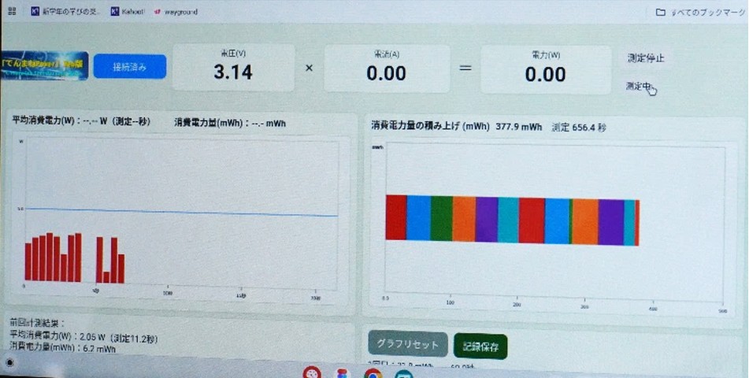Open the wayground bookmark
Image resolution: width=749 pixels, height=378 pixels.
point(176,12)
